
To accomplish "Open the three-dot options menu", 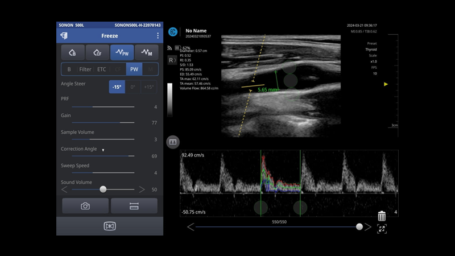I will pyautogui.click(x=158, y=36).
